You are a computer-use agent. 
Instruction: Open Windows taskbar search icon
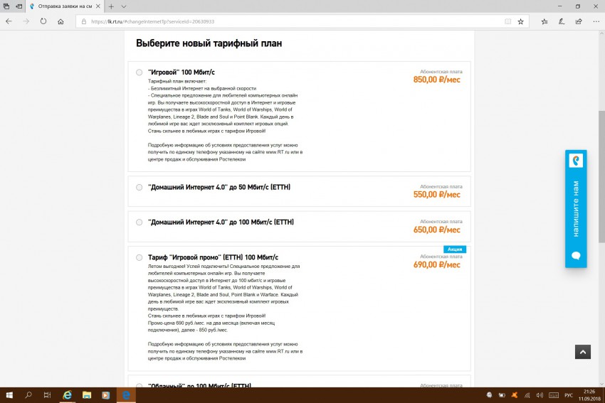(x=29, y=394)
